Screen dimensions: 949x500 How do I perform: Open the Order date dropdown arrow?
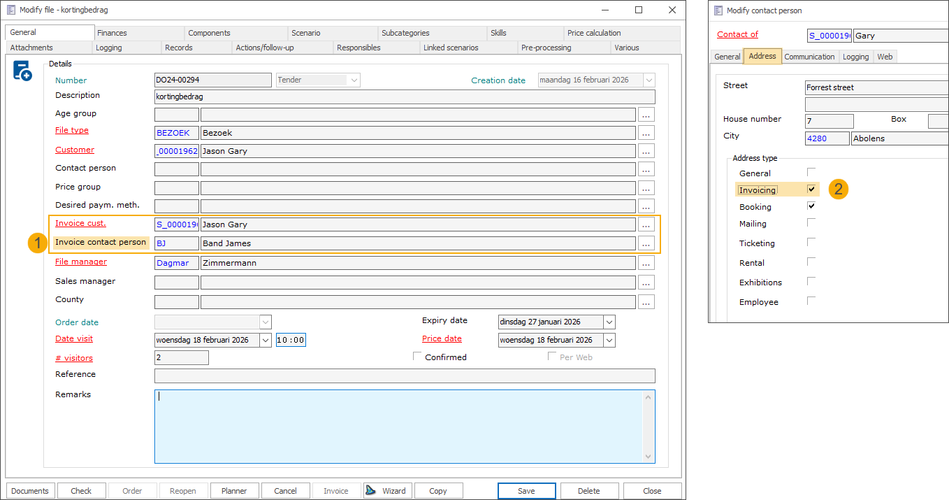(x=265, y=322)
